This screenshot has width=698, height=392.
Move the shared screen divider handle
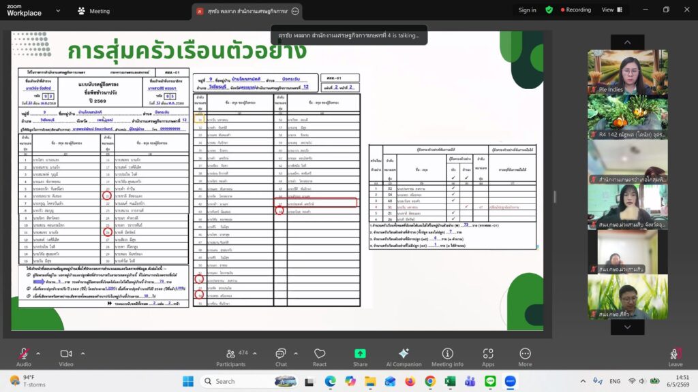[555, 197]
